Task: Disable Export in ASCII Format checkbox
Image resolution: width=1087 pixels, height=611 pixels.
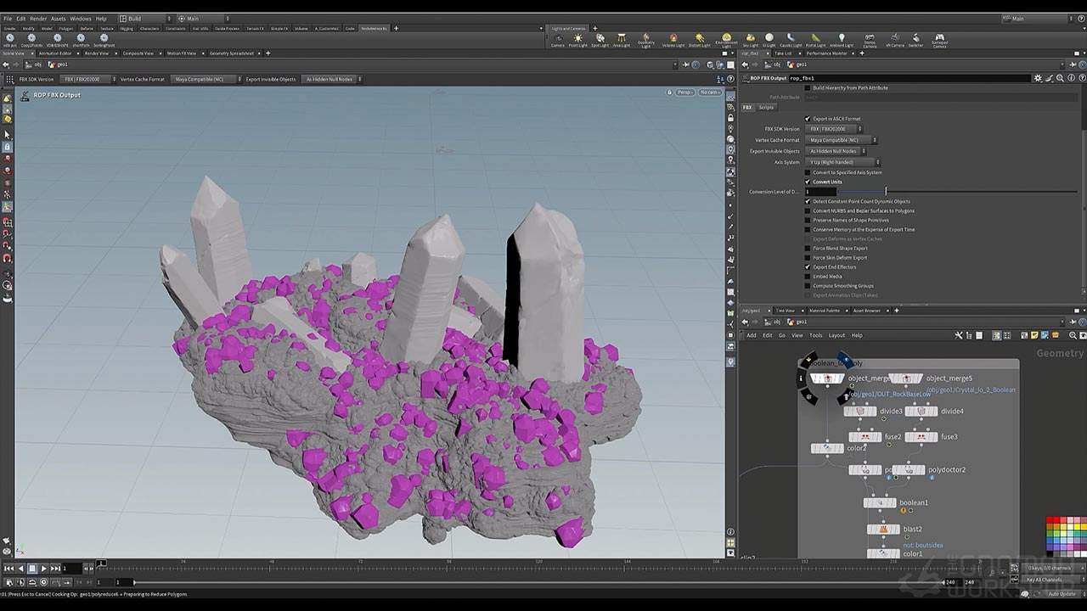Action: [808, 119]
